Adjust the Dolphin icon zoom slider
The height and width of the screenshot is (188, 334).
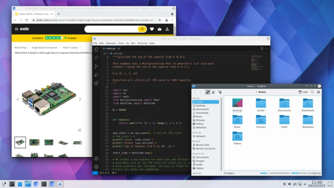269,173
